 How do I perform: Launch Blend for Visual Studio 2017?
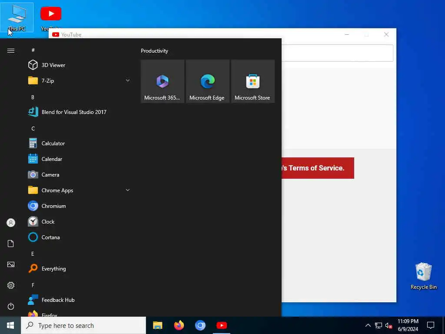(x=79, y=112)
